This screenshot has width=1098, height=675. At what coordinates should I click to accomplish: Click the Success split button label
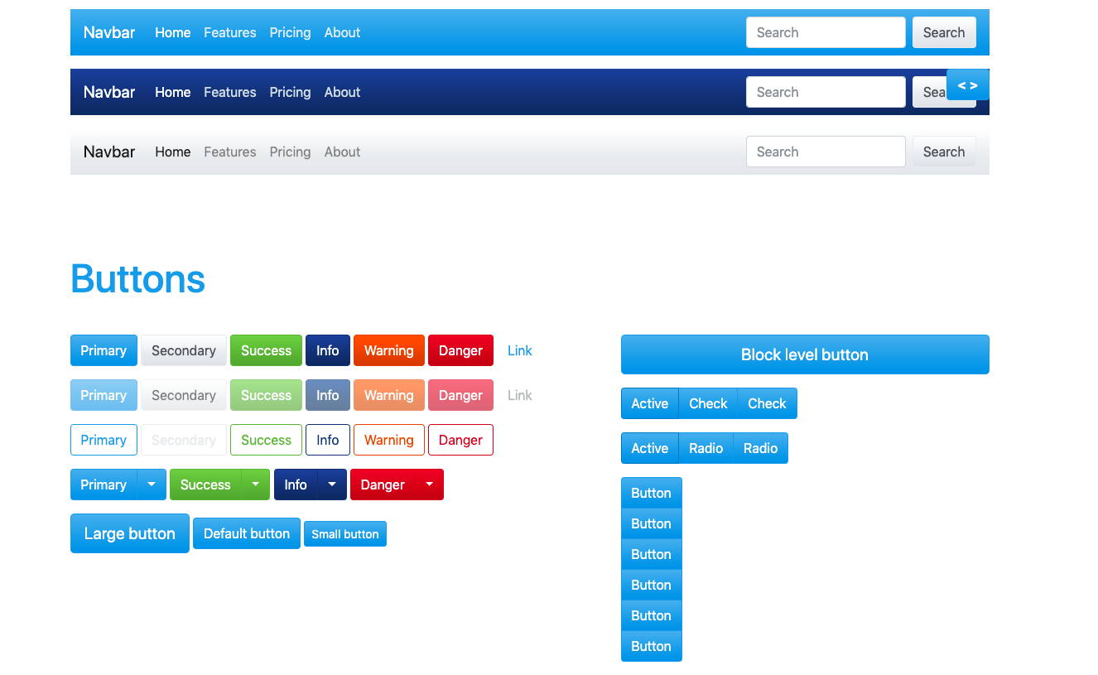205,485
